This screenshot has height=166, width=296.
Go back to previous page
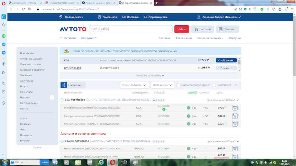[x=11, y=9]
